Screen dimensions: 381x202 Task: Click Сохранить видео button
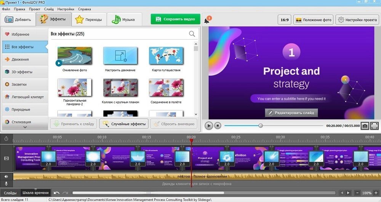coord(175,19)
